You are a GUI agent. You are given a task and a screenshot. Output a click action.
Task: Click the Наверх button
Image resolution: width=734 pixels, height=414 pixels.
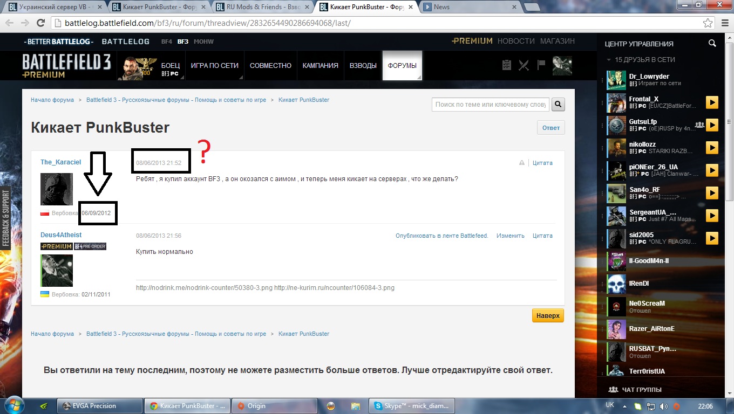pyautogui.click(x=548, y=315)
